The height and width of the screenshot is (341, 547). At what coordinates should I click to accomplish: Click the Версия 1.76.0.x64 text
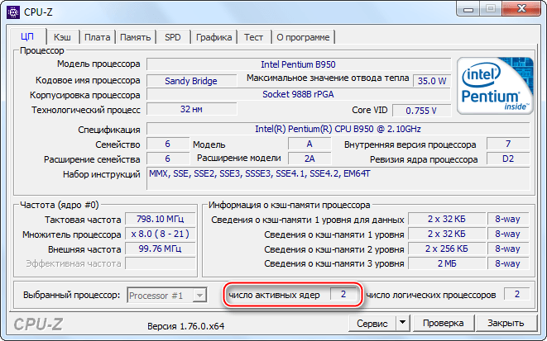pyautogui.click(x=185, y=326)
